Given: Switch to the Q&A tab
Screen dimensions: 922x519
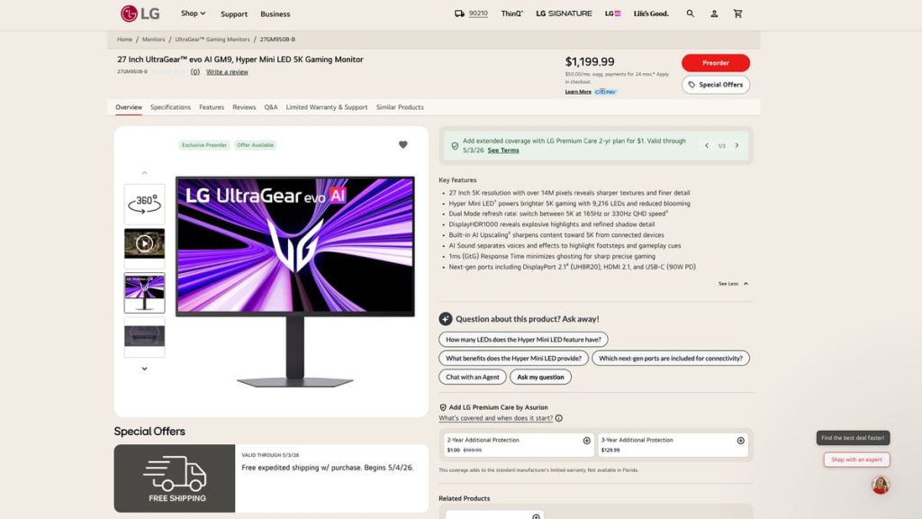Looking at the screenshot, I should [270, 107].
